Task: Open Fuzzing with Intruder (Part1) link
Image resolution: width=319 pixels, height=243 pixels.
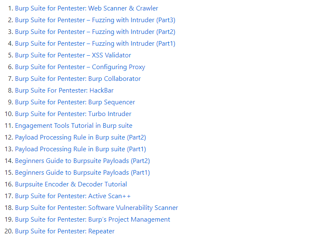Action: [95, 44]
